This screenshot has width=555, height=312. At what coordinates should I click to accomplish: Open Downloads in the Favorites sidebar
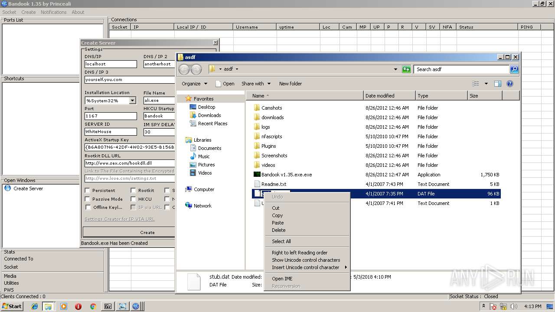209,115
